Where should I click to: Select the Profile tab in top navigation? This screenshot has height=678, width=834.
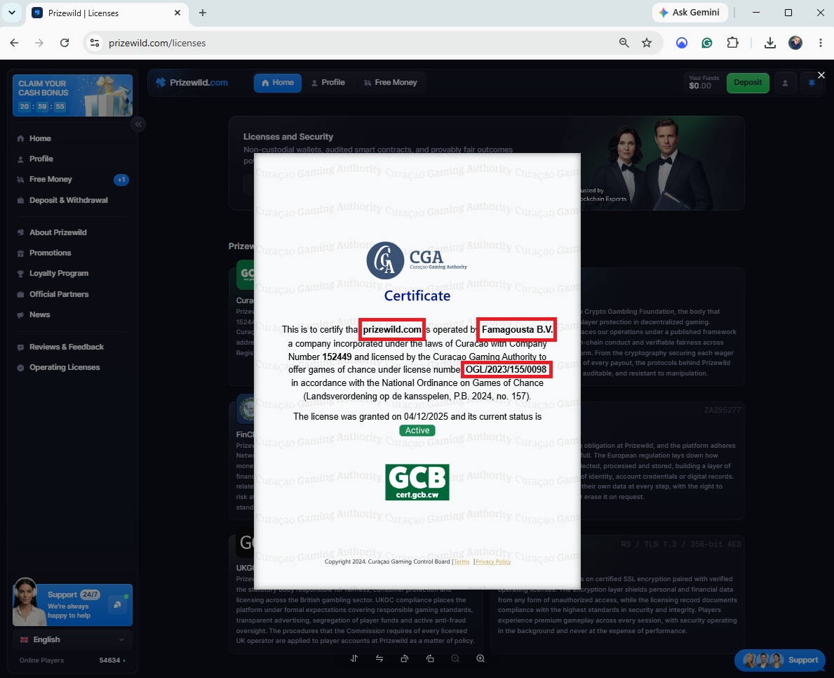tap(328, 83)
